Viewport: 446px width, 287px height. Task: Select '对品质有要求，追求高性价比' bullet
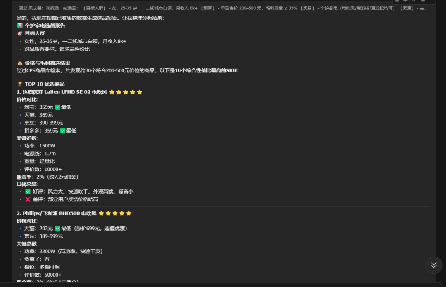(x=57, y=49)
